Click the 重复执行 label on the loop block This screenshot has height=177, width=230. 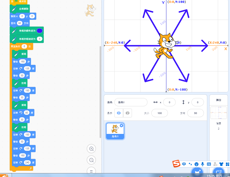click(x=16, y=46)
